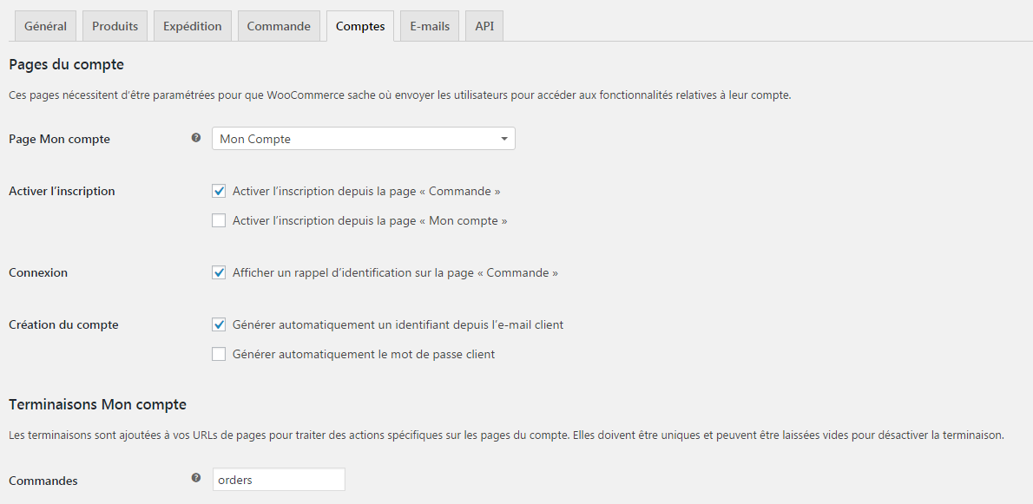
Task: Enable inscription depuis la page « Mon compte »
Action: (219, 220)
